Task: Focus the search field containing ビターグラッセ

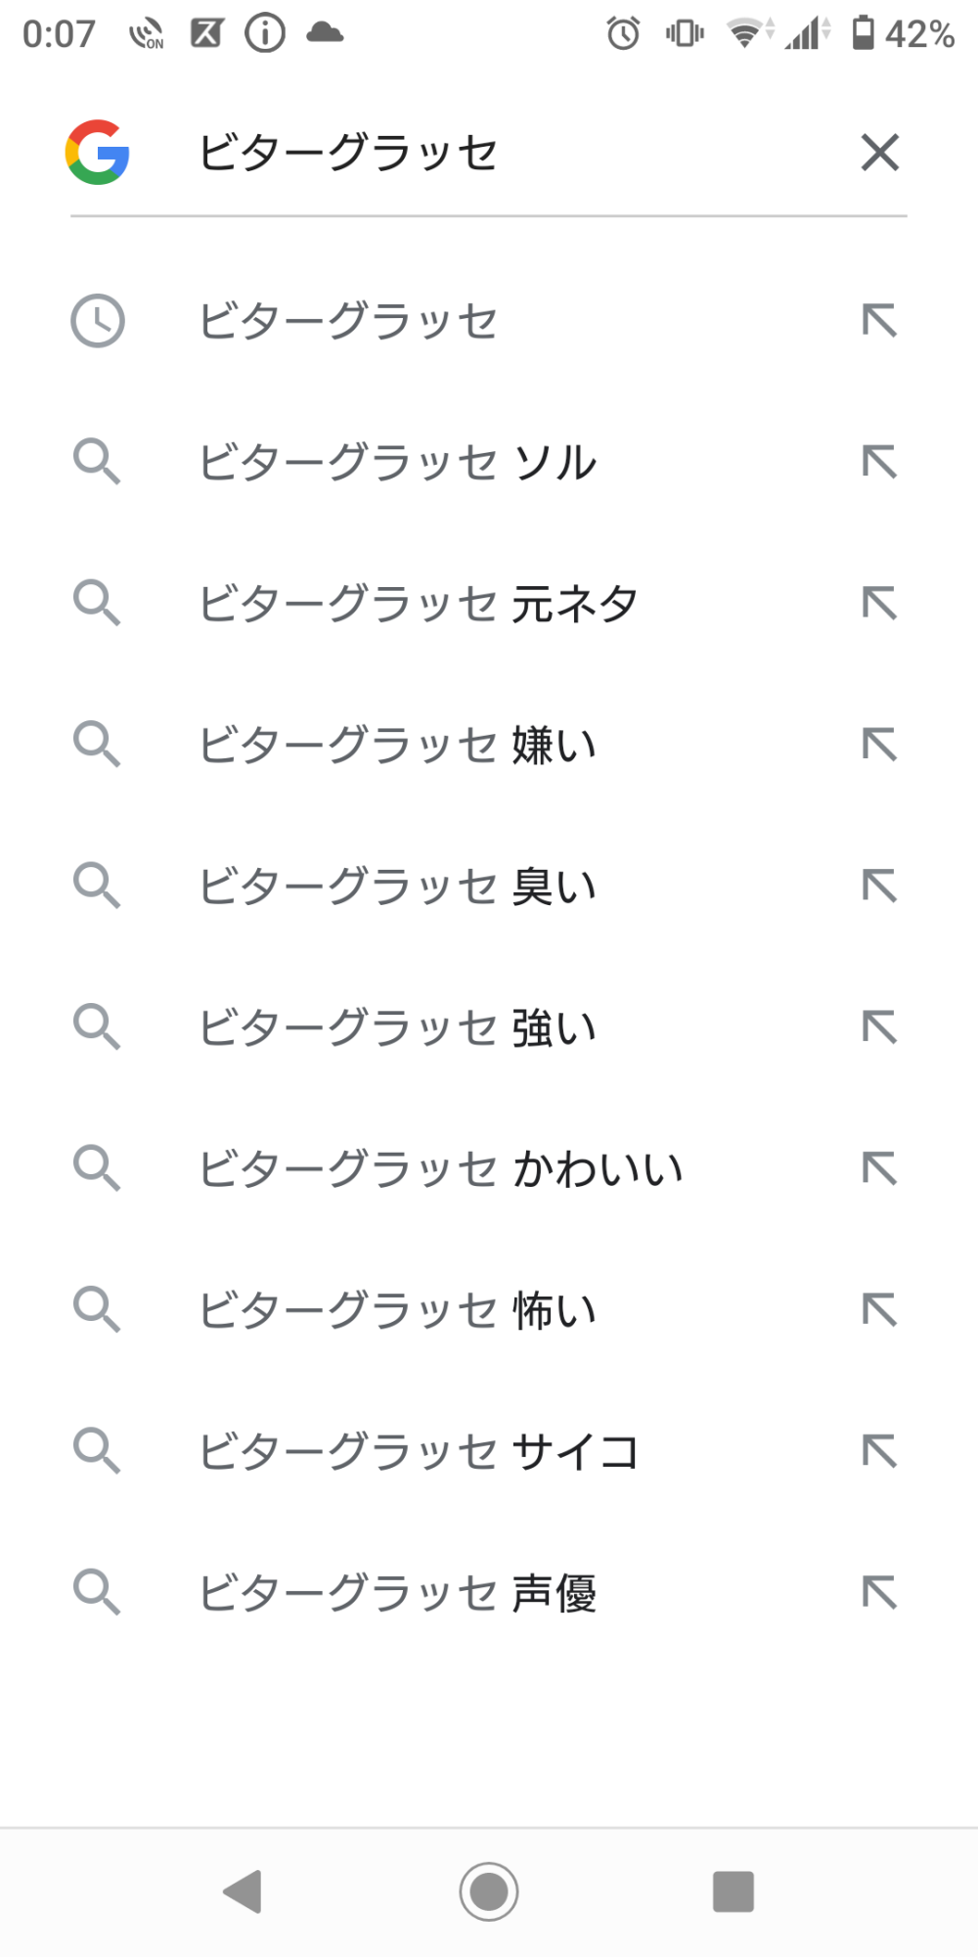Action: (489, 153)
